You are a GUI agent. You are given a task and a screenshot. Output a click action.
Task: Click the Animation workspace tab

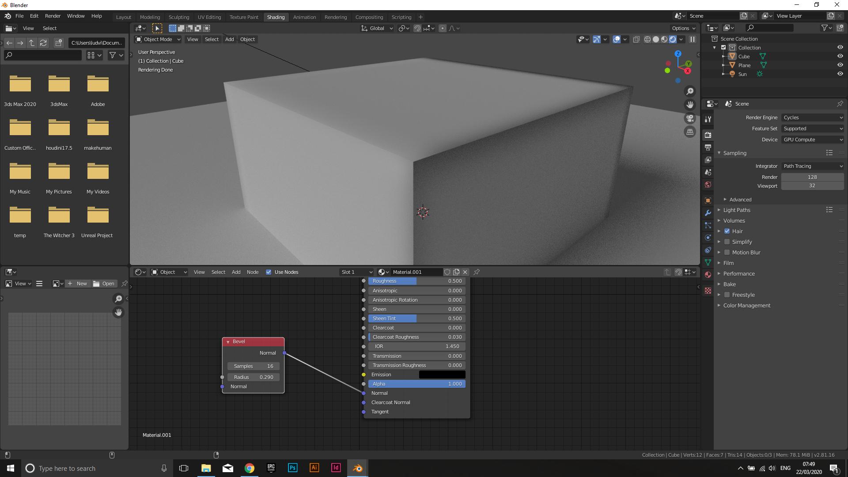304,17
